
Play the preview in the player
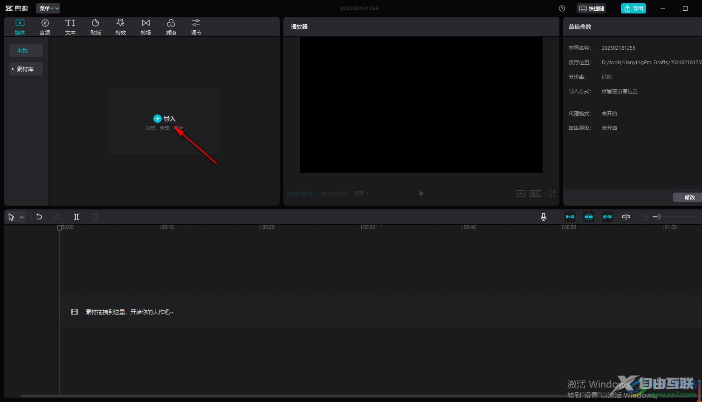421,194
